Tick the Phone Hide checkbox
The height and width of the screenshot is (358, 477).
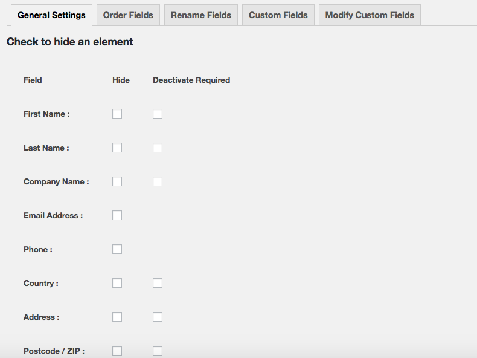[x=117, y=249]
